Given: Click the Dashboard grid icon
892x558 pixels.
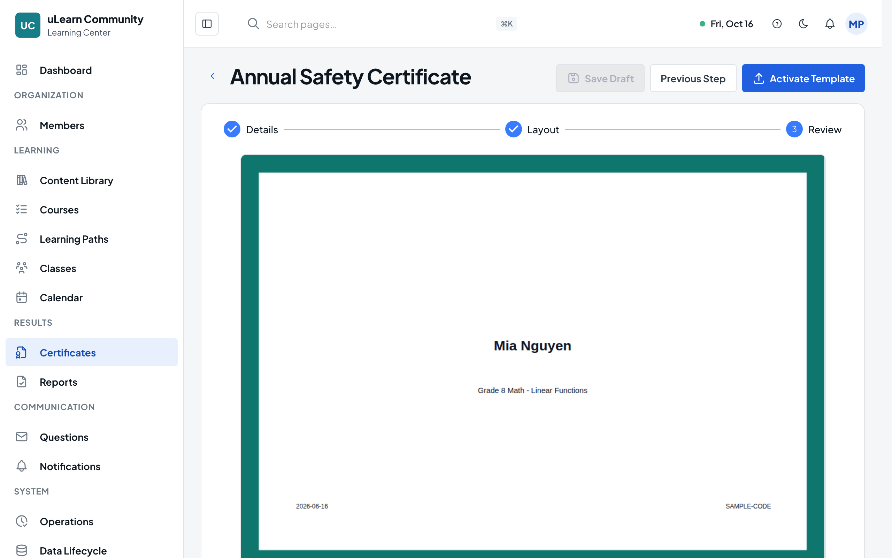Looking at the screenshot, I should click(x=21, y=70).
